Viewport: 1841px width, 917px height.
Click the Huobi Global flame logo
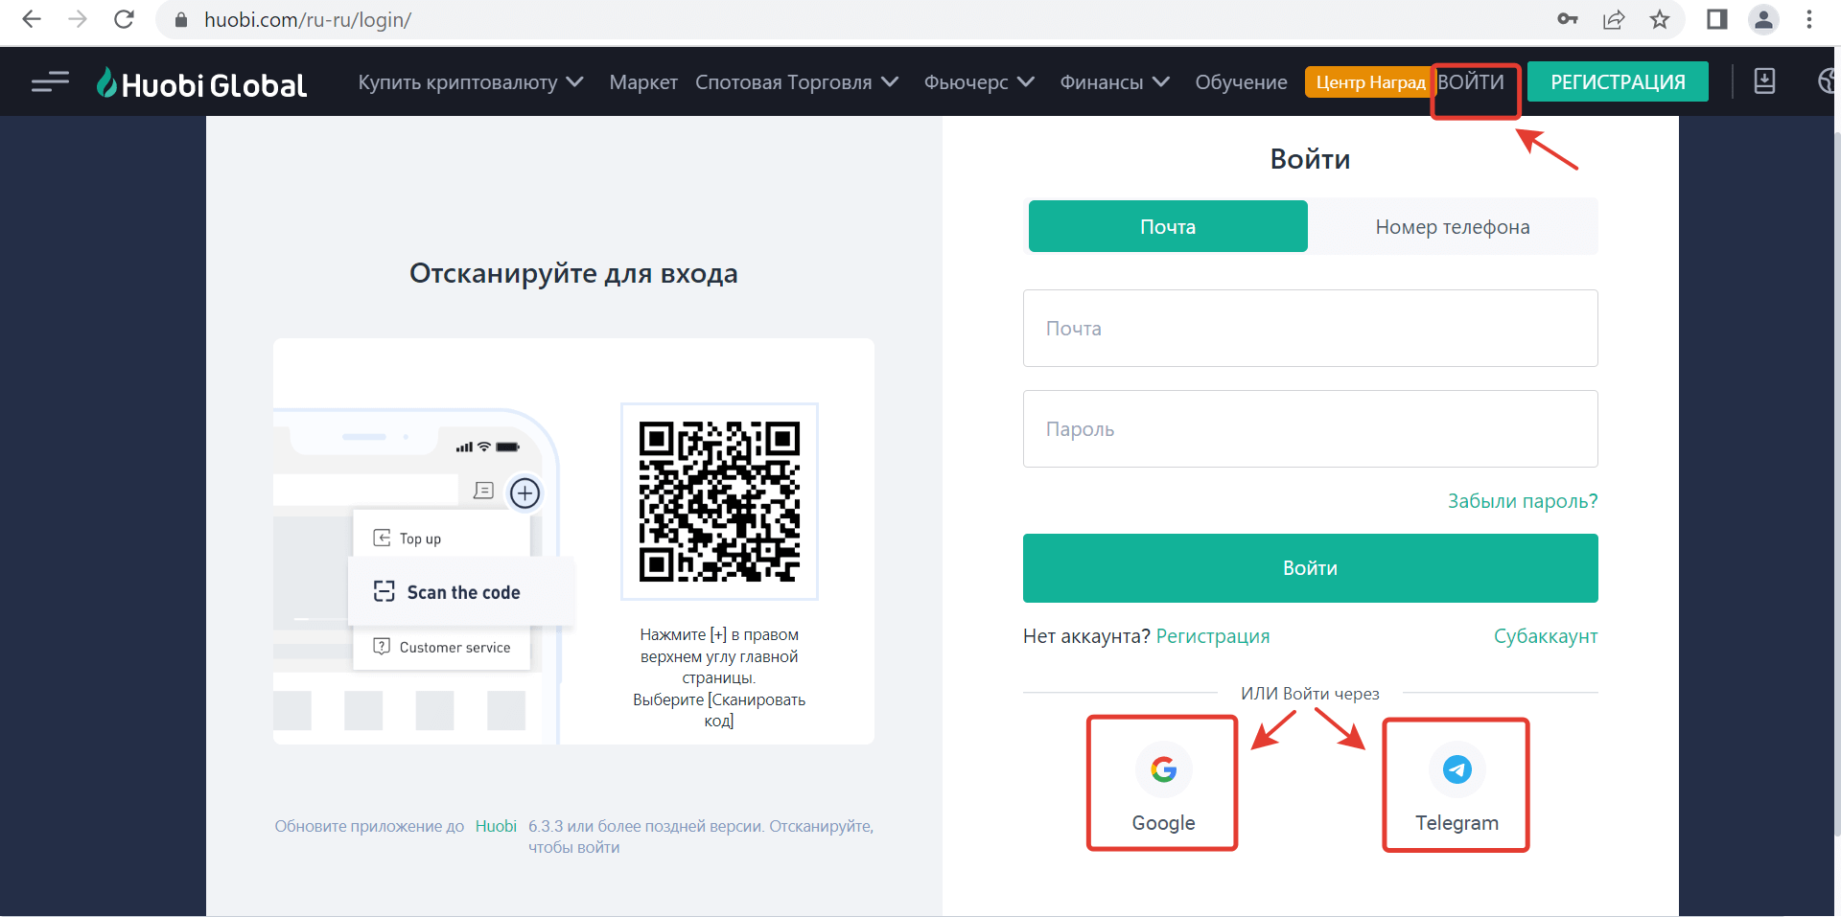pos(106,83)
